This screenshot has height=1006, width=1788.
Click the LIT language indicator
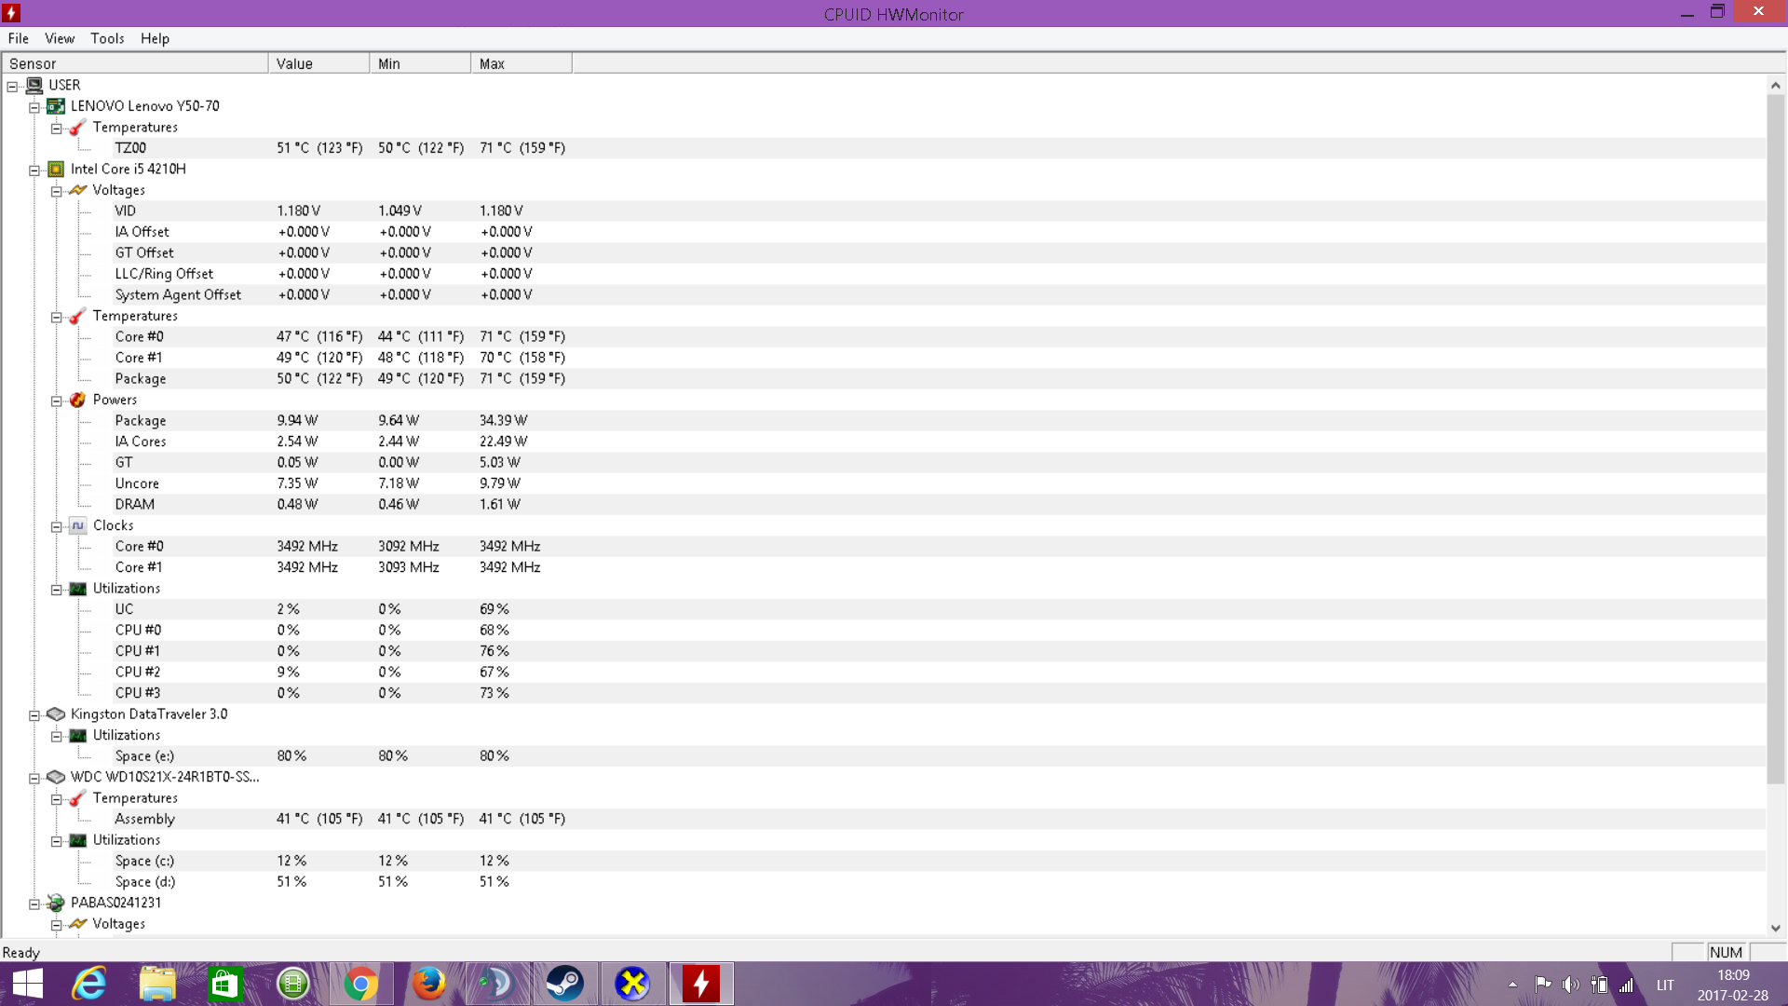click(x=1665, y=985)
